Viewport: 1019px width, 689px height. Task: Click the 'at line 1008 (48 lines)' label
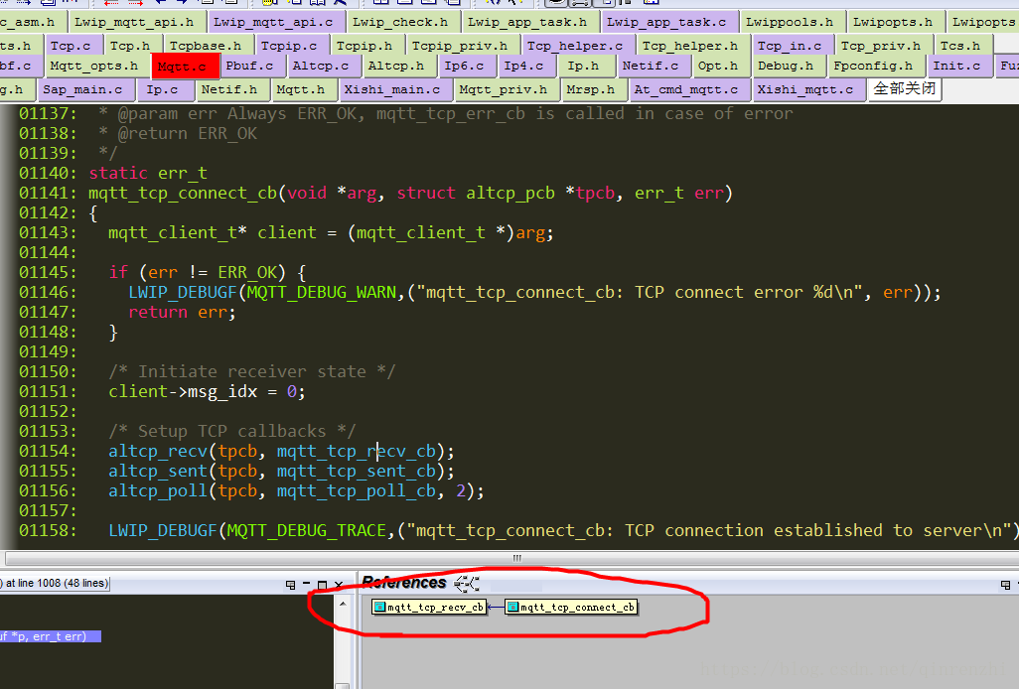coord(56,583)
